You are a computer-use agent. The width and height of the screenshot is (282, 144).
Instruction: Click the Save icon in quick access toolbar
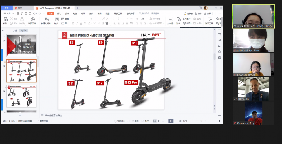coord(18,14)
